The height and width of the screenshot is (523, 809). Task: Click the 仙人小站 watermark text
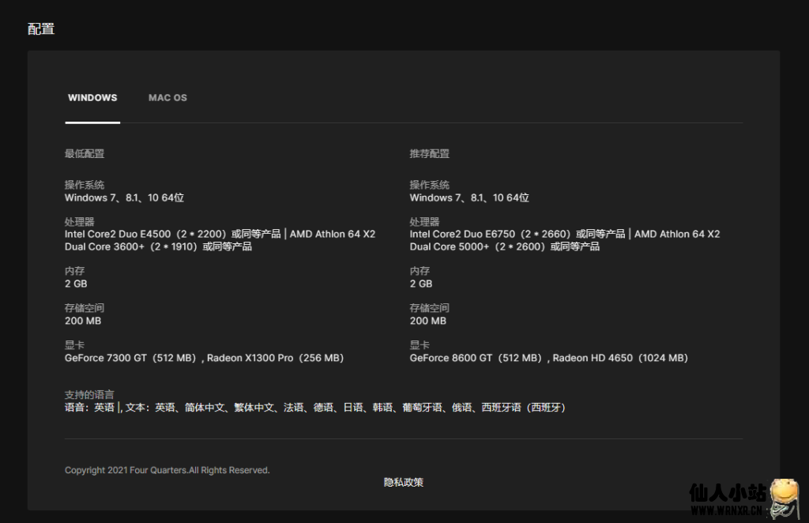[x=727, y=494]
